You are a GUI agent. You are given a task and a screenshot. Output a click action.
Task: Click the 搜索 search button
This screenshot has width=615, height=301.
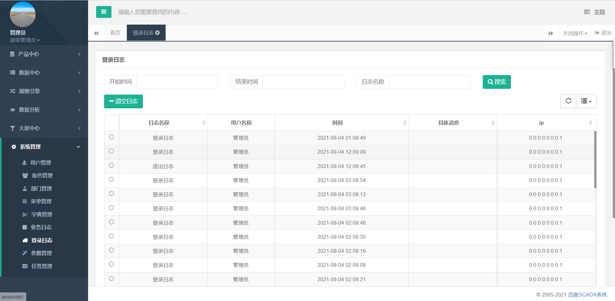496,82
